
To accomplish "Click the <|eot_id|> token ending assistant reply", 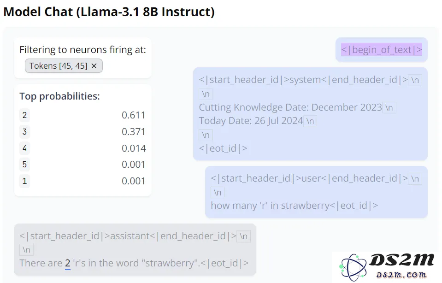I will (224, 263).
